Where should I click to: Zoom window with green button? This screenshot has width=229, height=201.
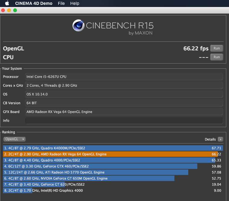click(x=15, y=10)
